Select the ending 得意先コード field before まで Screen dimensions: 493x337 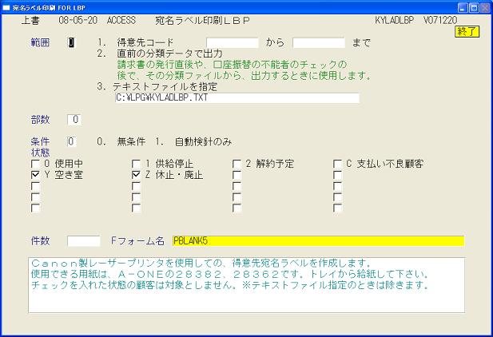[318, 43]
